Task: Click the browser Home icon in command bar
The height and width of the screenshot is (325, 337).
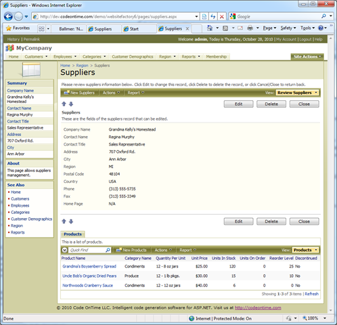Action: tap(210, 28)
